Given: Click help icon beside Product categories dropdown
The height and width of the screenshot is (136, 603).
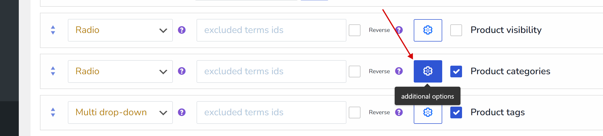Looking at the screenshot, I should (182, 71).
